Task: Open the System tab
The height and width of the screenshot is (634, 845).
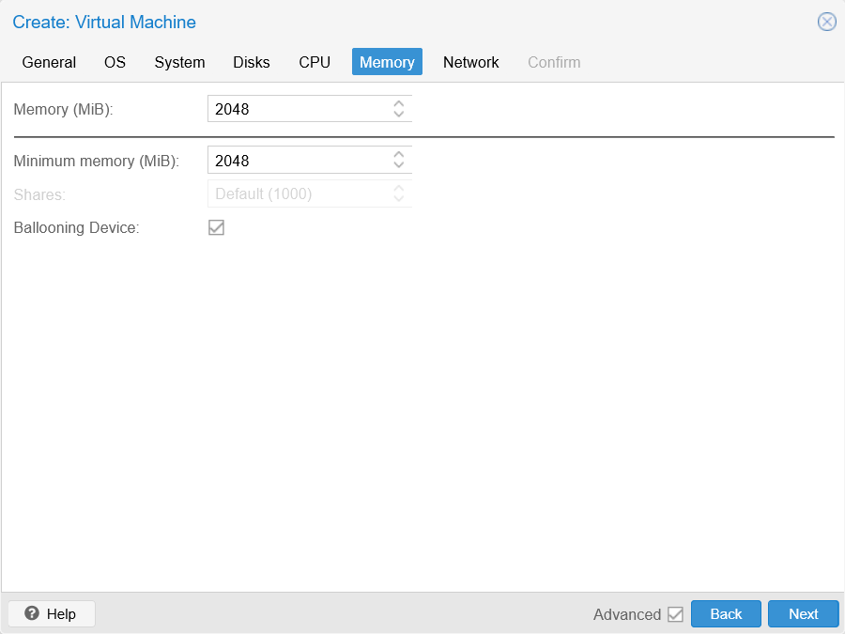Action: pos(179,62)
